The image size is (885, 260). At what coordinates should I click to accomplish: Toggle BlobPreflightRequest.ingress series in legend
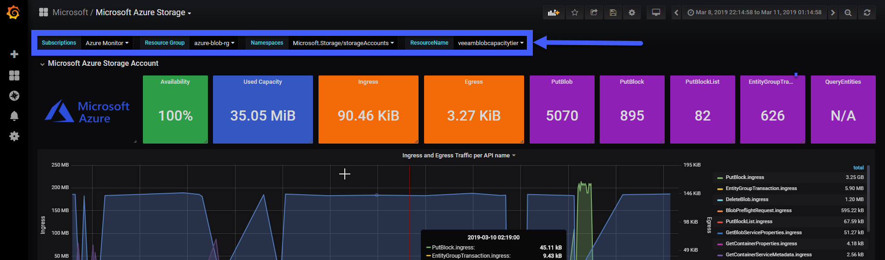pos(759,210)
